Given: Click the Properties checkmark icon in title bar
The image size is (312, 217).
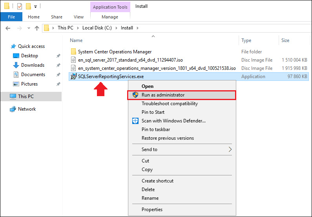Looking at the screenshot, I should (20, 6).
